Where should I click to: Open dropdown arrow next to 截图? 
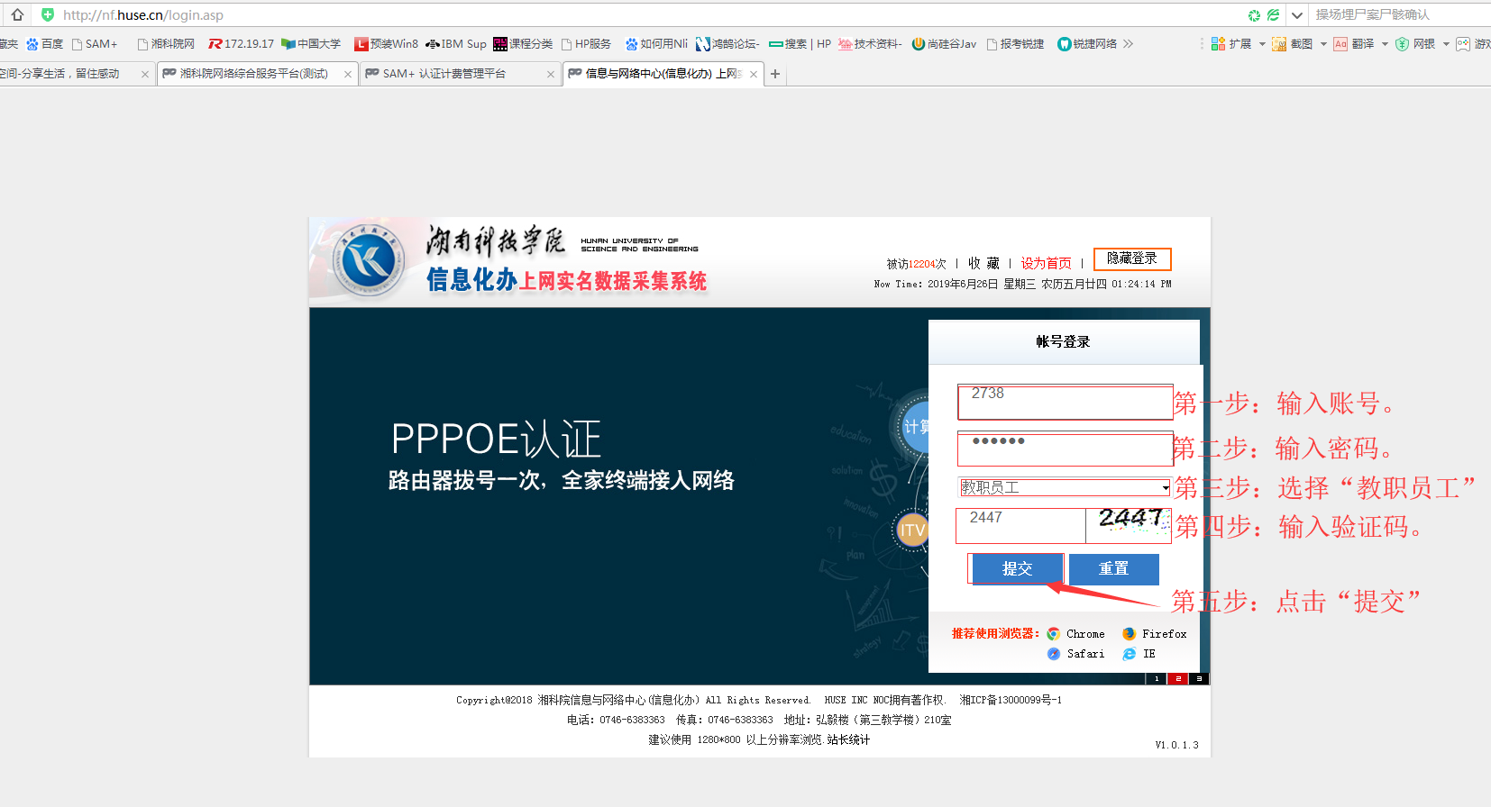(x=1323, y=44)
